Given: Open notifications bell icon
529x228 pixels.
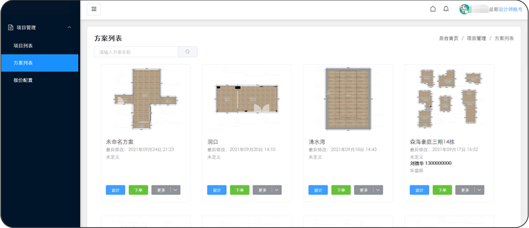Looking at the screenshot, I should point(446,9).
